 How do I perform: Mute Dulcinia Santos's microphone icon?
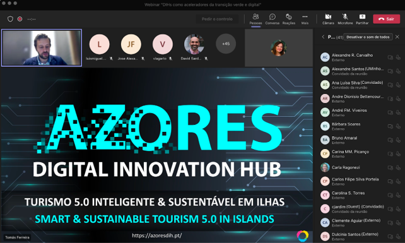pyautogui.click(x=398, y=237)
